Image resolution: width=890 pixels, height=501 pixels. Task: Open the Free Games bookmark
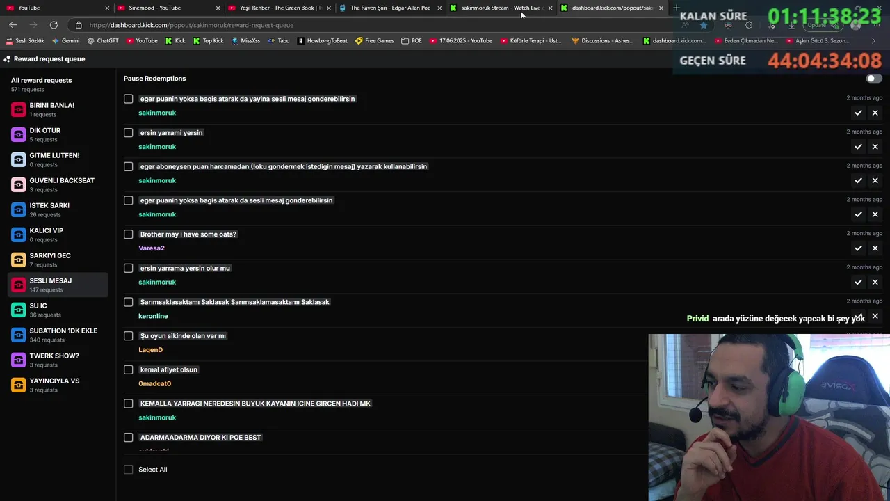click(375, 40)
